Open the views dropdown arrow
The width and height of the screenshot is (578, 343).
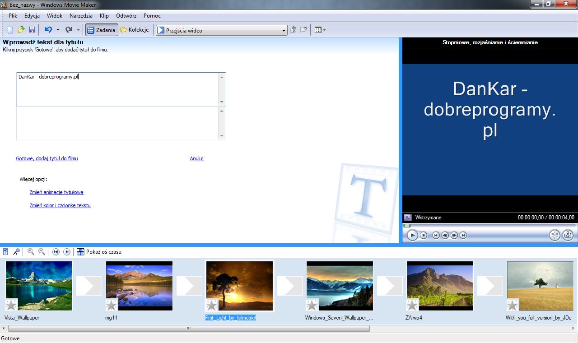(x=324, y=30)
